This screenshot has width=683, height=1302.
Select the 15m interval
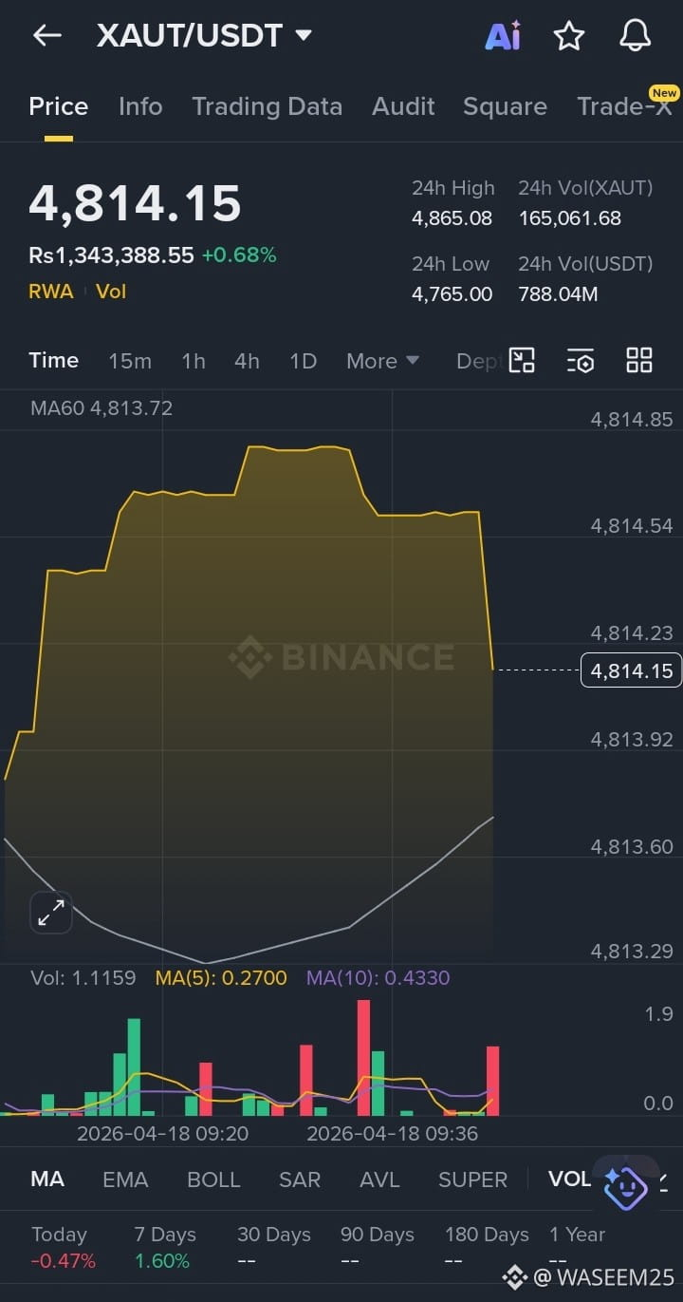(130, 361)
